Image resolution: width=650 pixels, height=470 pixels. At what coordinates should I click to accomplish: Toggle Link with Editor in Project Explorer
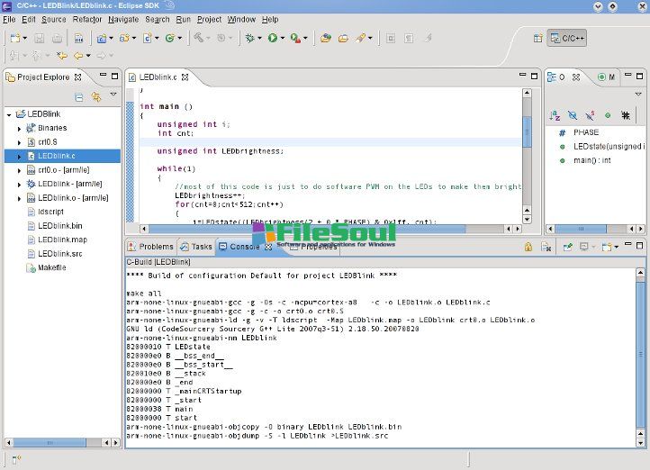[95, 95]
